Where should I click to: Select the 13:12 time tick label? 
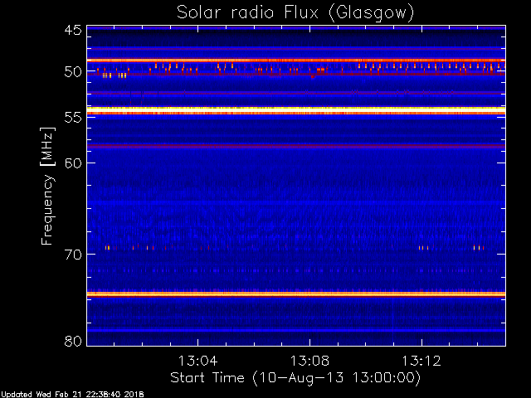[x=421, y=361]
